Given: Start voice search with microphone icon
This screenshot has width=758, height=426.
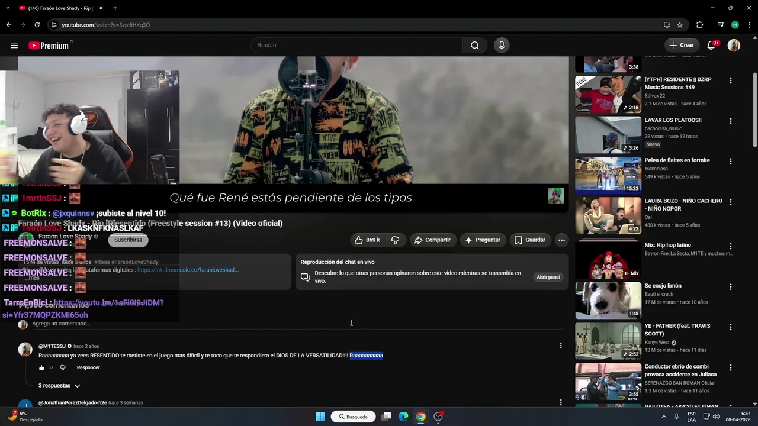Looking at the screenshot, I should [x=502, y=46].
